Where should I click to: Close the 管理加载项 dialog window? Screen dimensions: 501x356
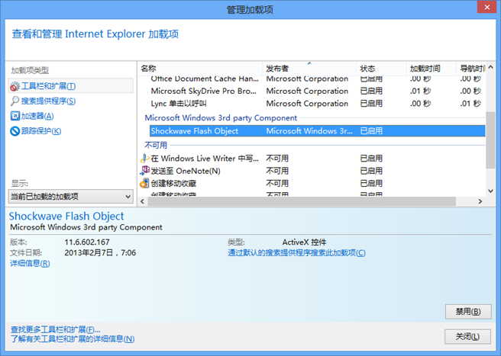coord(486,7)
